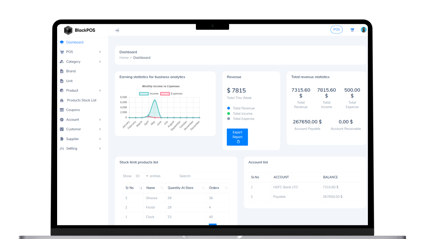Toggle Total Expense in the Revenue legend
Viewport: 425px width, 239px height.
click(x=243, y=119)
